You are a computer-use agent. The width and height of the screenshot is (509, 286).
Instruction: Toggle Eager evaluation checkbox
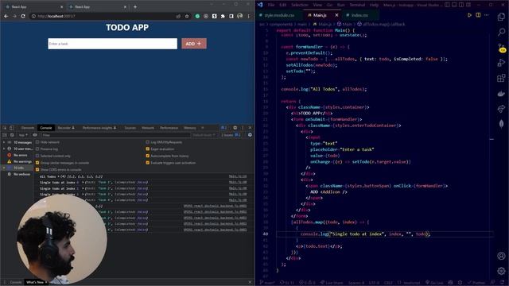148,149
